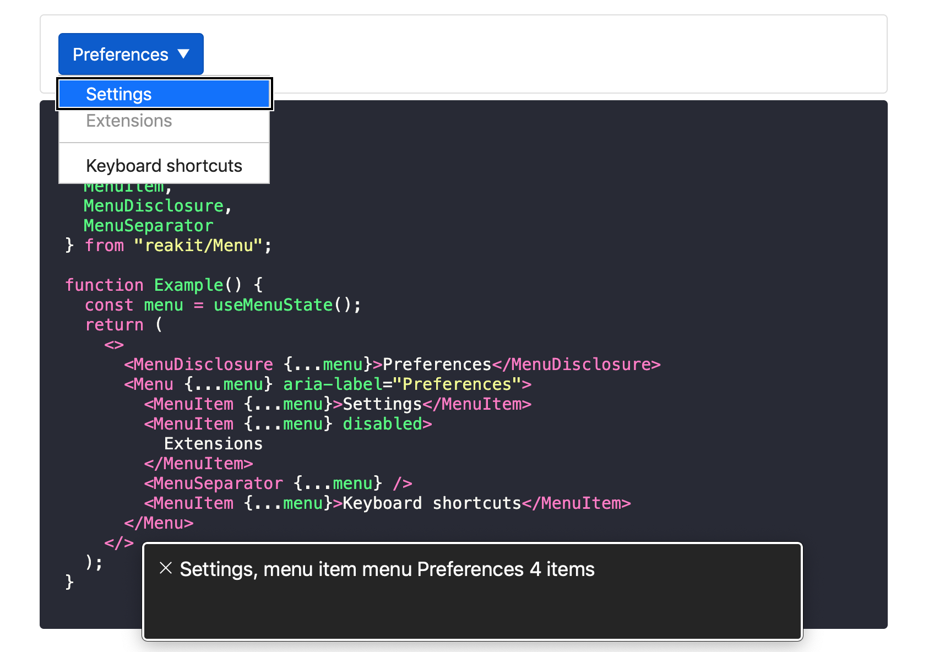Click the <MenuSeparator {...menu} /> line
The image size is (934, 652).
click(x=278, y=483)
